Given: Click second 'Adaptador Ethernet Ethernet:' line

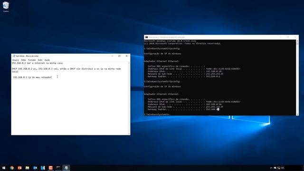Looking at the screenshot, I should [161, 94].
